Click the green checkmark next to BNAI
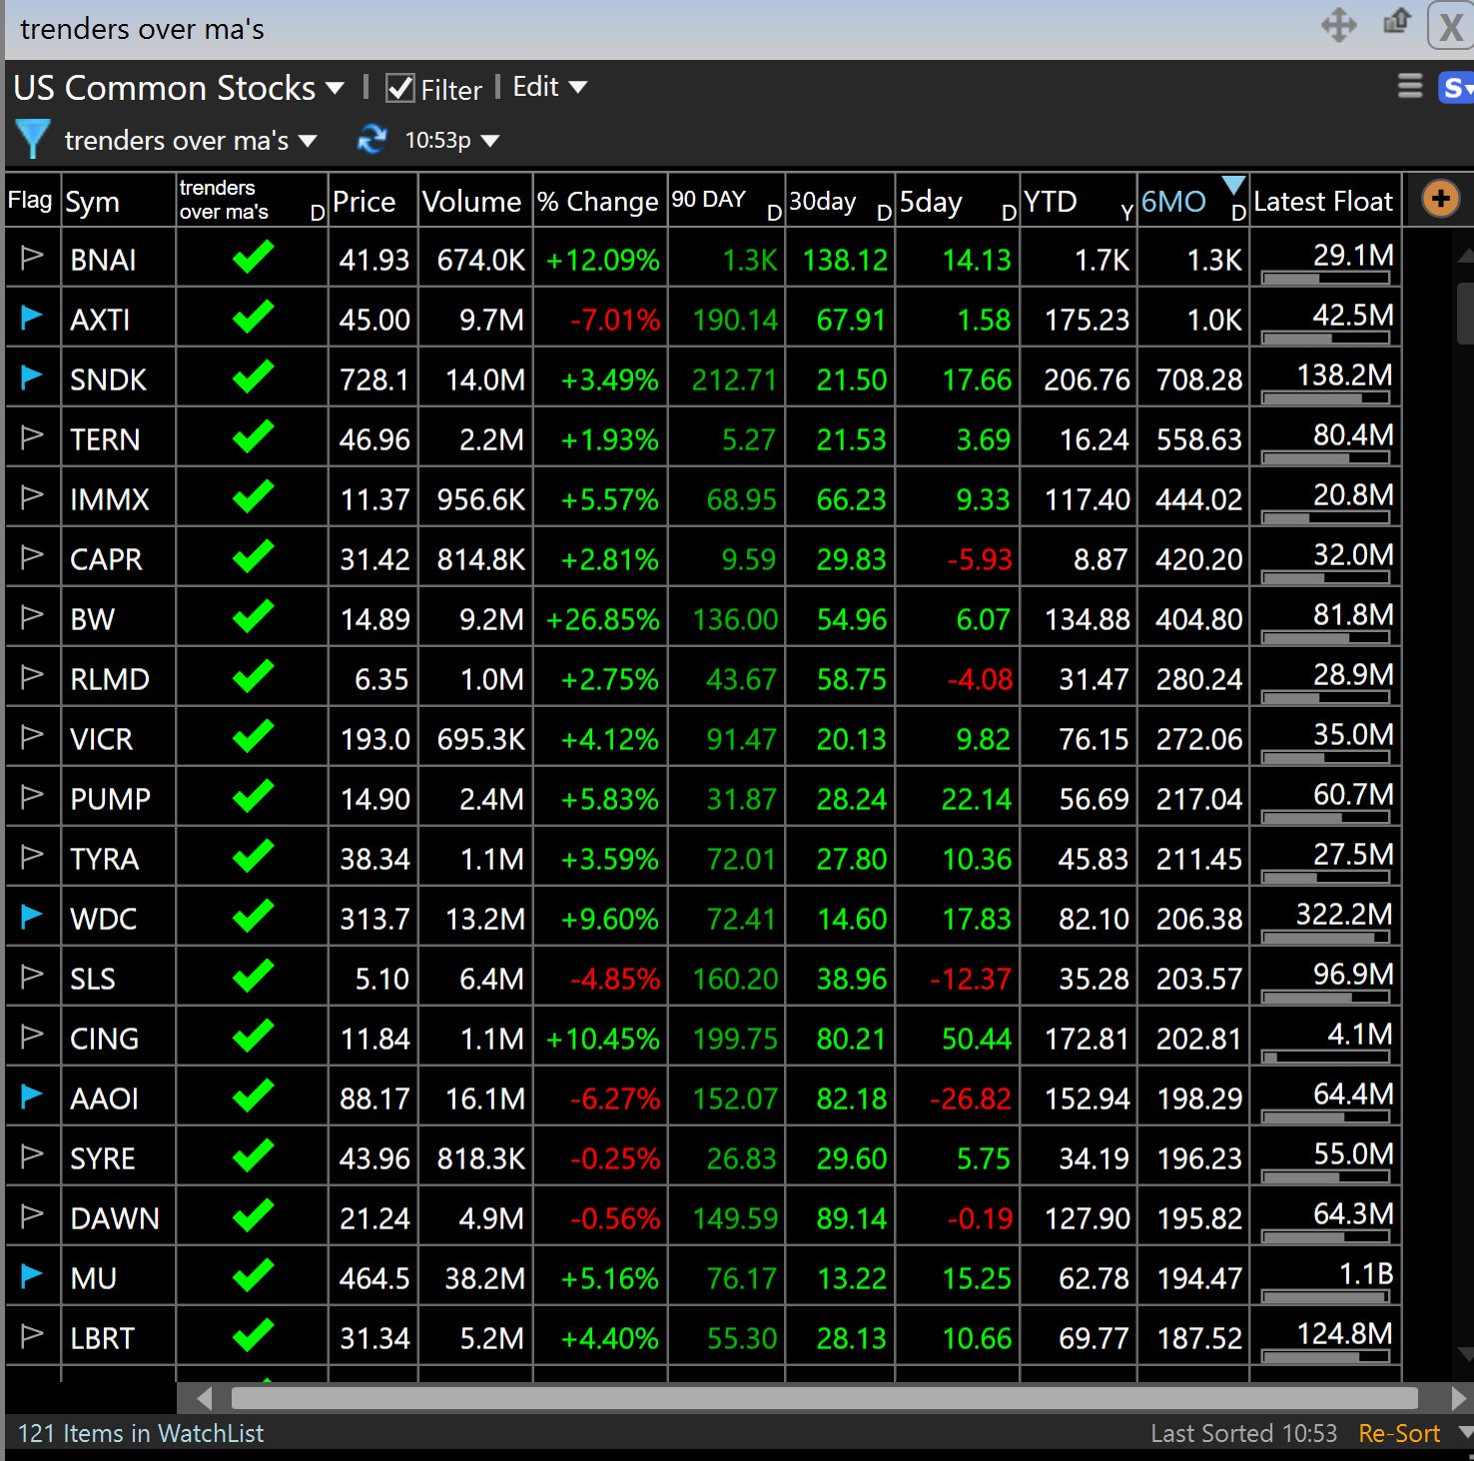This screenshot has width=1474, height=1461. (x=251, y=258)
